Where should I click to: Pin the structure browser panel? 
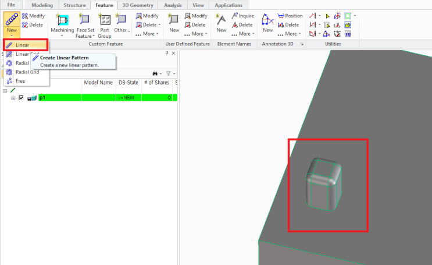[167, 53]
